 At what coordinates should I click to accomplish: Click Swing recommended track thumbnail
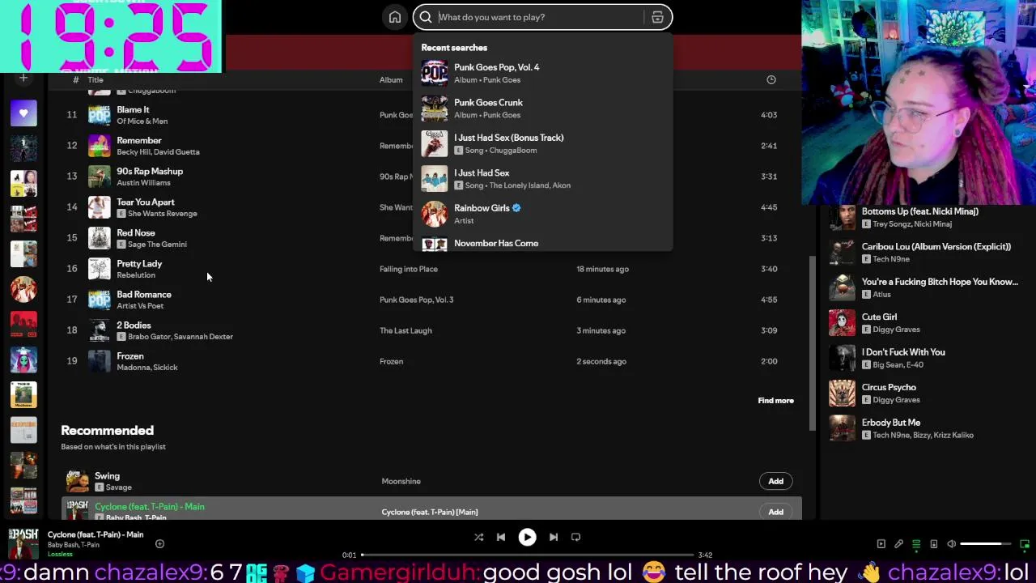point(77,481)
